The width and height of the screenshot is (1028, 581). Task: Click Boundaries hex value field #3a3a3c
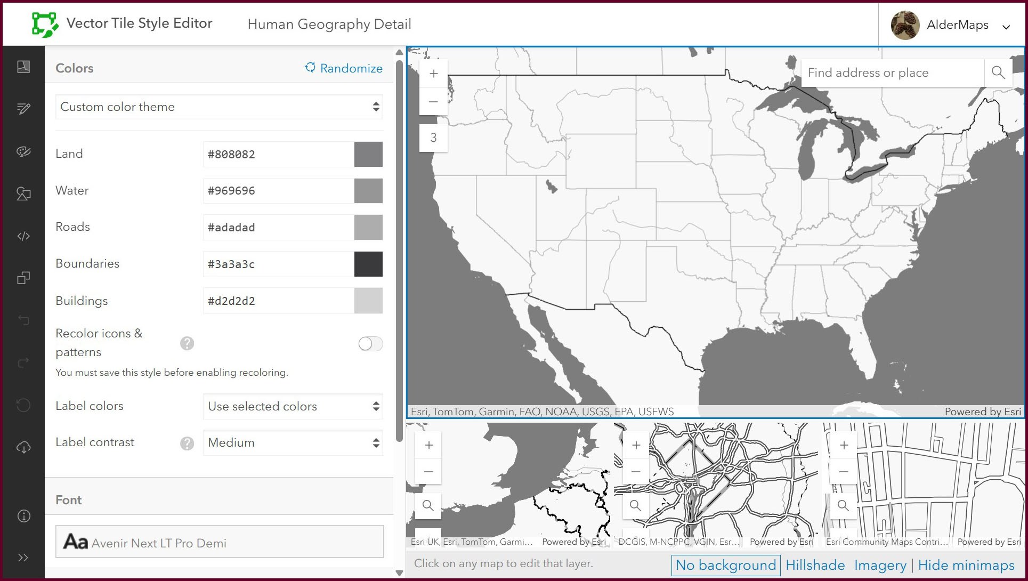[x=278, y=264]
